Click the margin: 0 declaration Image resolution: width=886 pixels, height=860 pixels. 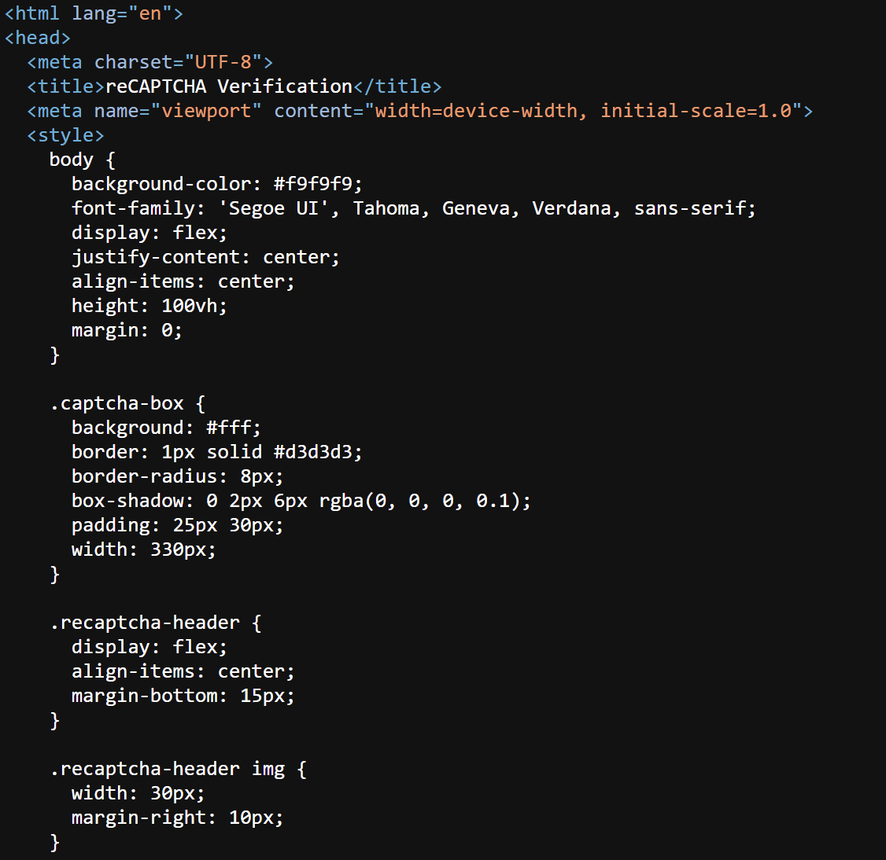[127, 330]
